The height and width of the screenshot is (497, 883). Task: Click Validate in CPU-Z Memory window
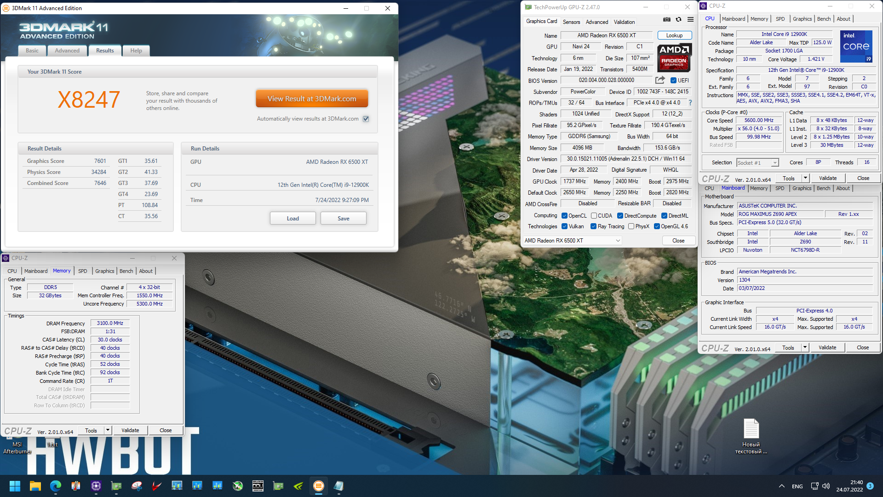coord(130,430)
